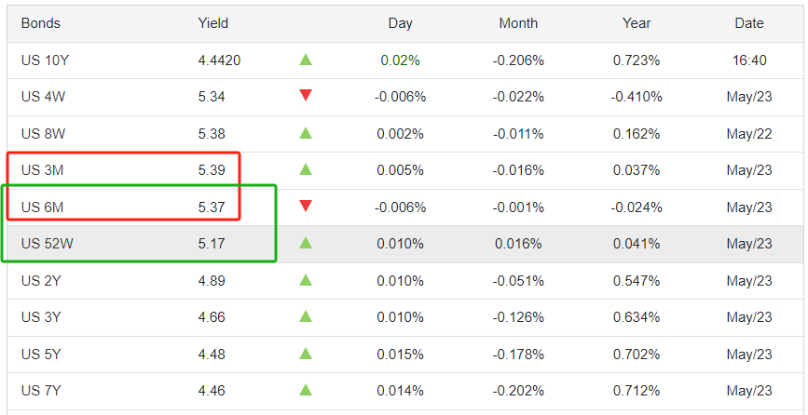Open the US 6M bond link
This screenshot has height=415, width=808.
tap(42, 207)
